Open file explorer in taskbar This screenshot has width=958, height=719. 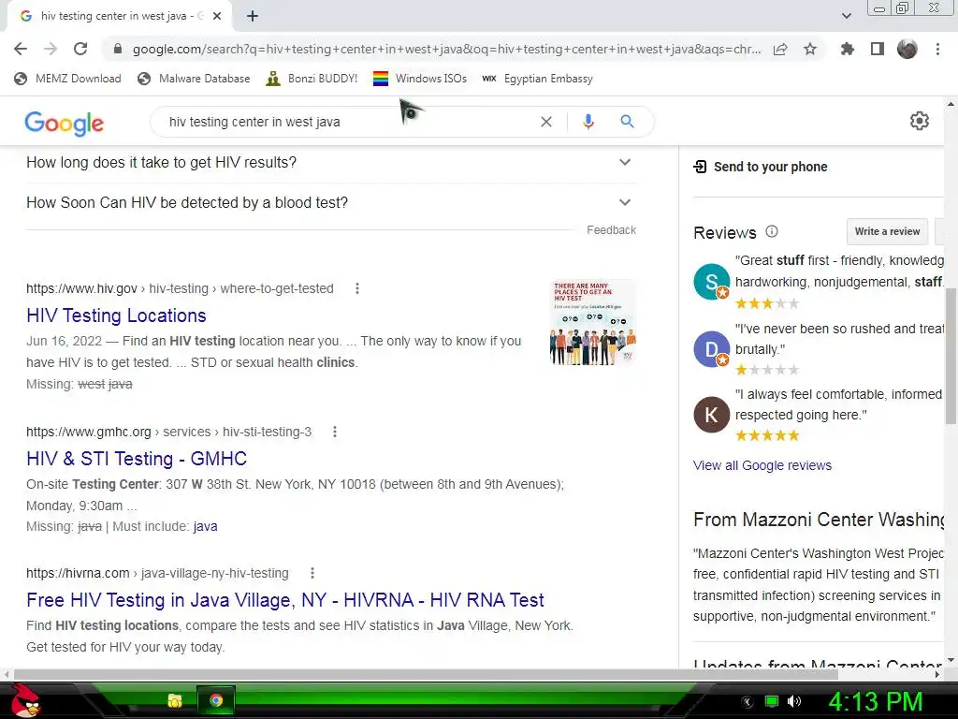click(175, 700)
